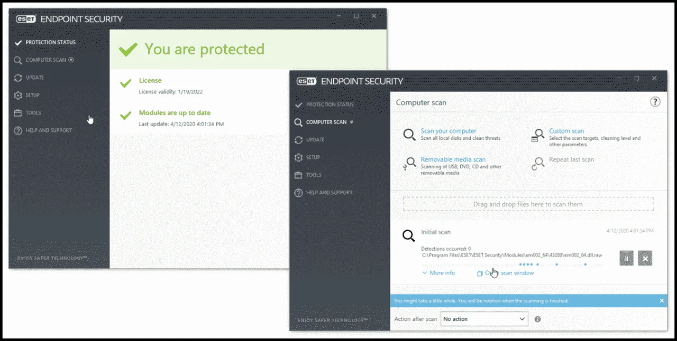Click the checkmark icon beside Protection Status, back window

pyautogui.click(x=18, y=42)
